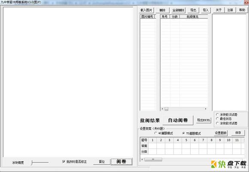Open the 关于 dialog

(219, 10)
